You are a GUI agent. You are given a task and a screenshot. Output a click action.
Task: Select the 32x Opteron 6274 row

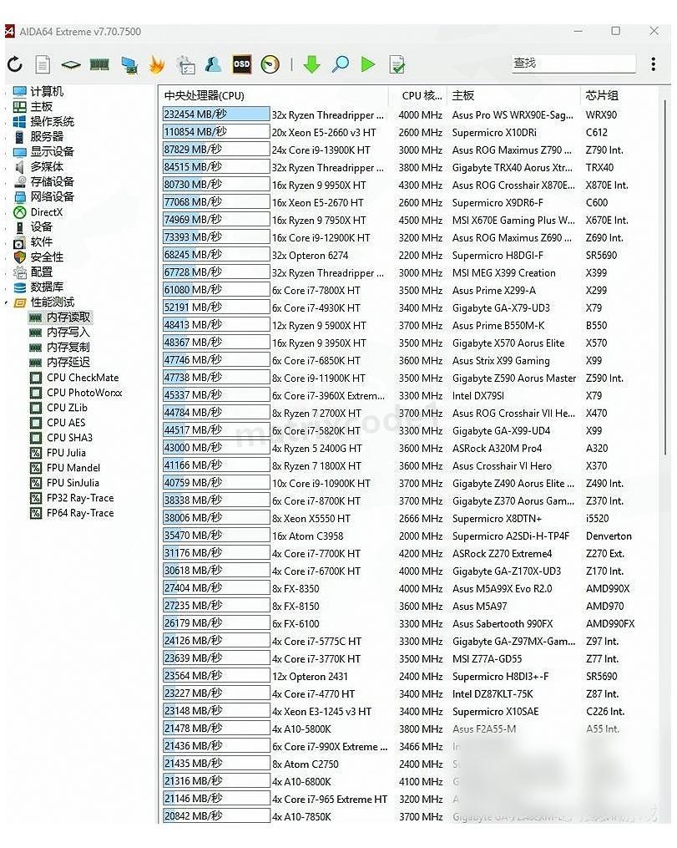point(410,256)
